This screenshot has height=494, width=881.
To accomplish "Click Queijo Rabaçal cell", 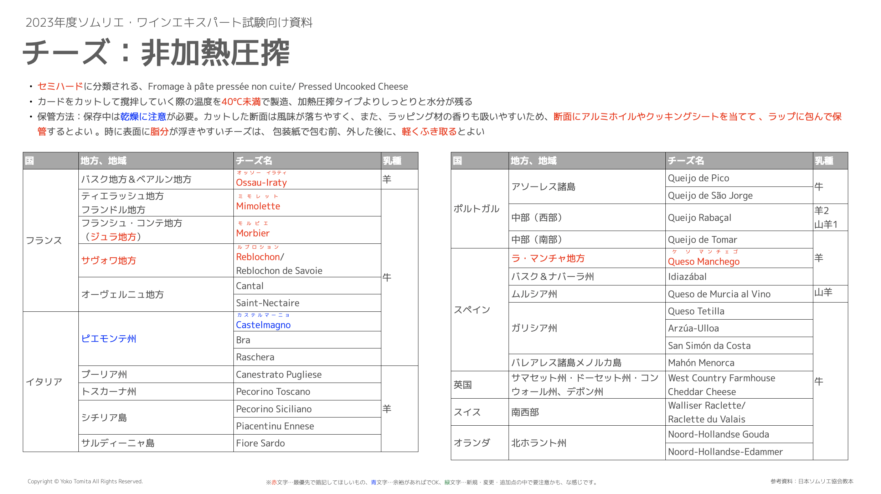I will (739, 217).
